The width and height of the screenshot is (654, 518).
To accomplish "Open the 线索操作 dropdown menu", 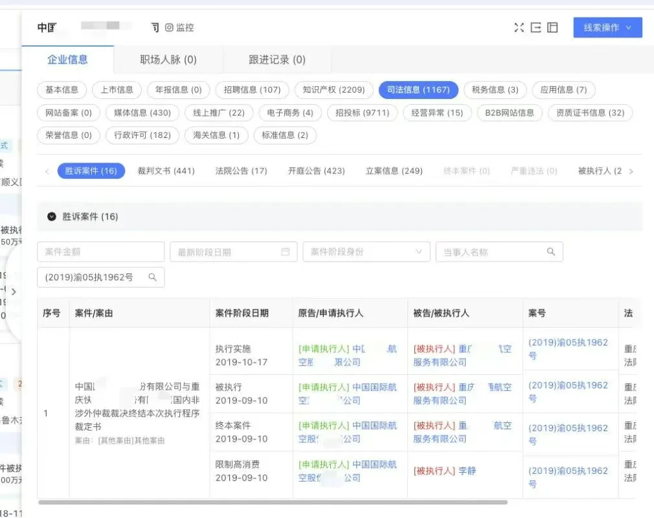I will pos(607,27).
